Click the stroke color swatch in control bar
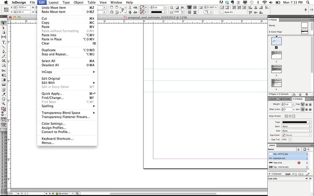314x196 pixels. tap(142, 12)
